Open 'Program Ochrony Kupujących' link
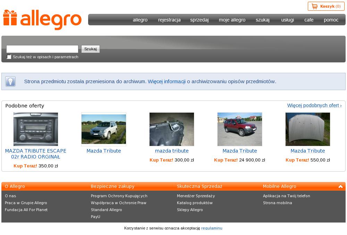The height and width of the screenshot is (235, 347). 119,196
